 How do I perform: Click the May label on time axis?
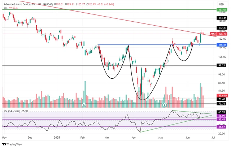(161, 138)
